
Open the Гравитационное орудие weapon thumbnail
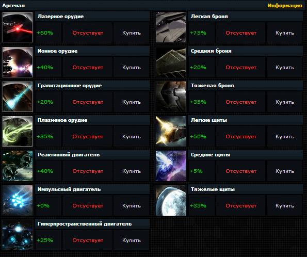click(18, 97)
